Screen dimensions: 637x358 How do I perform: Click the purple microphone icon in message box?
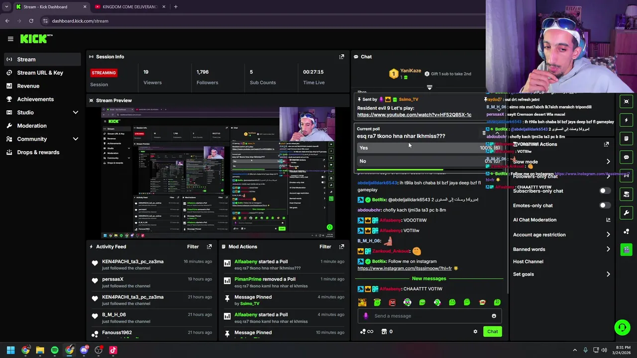[x=366, y=316]
